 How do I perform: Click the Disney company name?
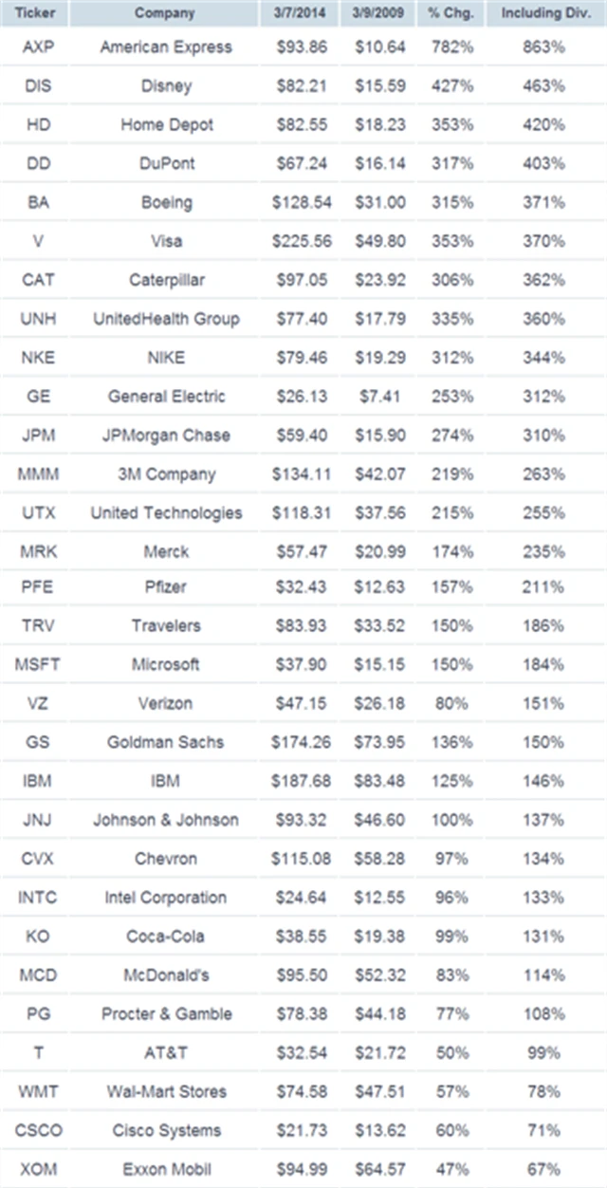pos(165,85)
